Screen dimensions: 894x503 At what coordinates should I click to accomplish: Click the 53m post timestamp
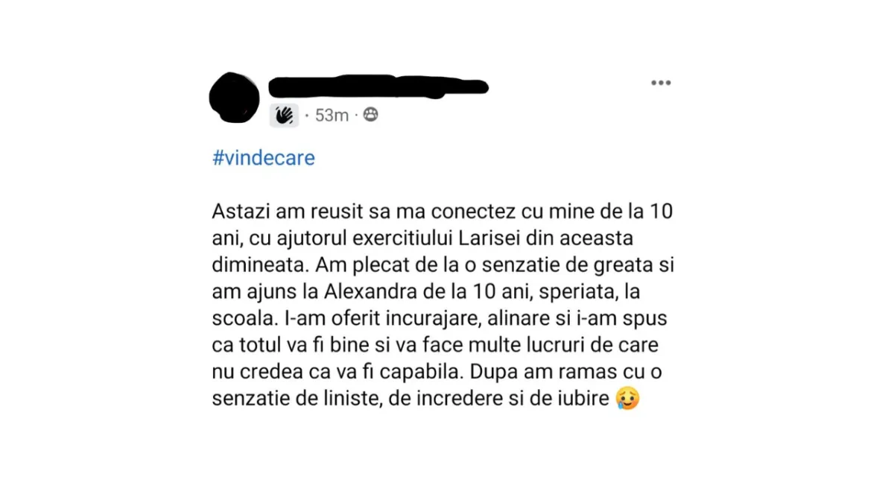332,116
